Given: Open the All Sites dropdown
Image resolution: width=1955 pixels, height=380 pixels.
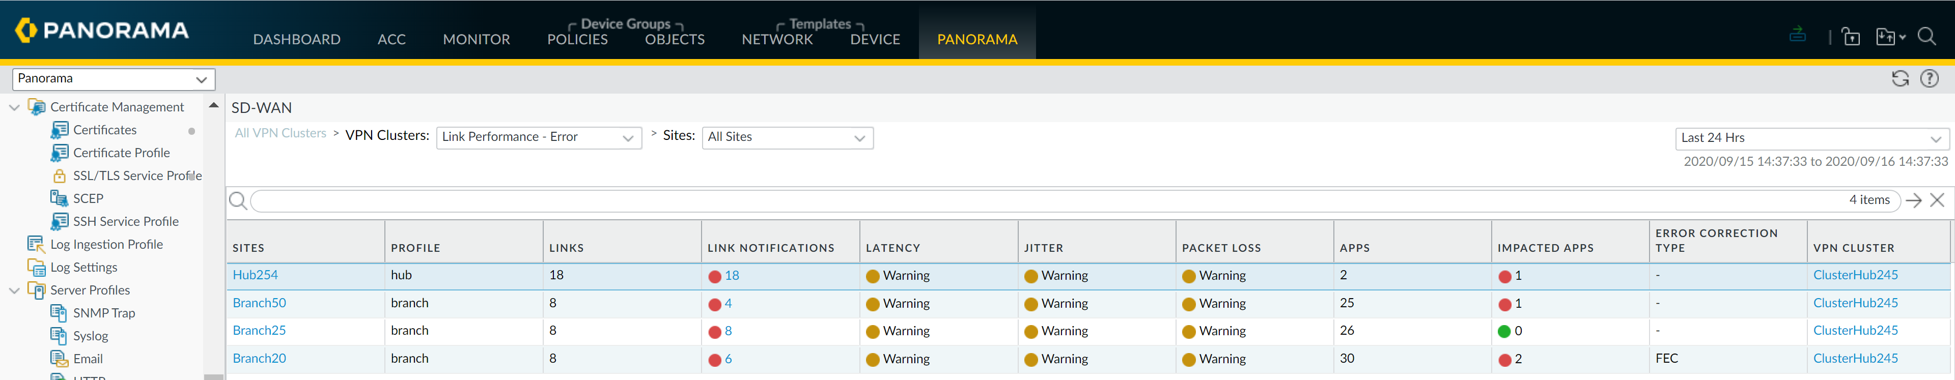Looking at the screenshot, I should tap(787, 137).
